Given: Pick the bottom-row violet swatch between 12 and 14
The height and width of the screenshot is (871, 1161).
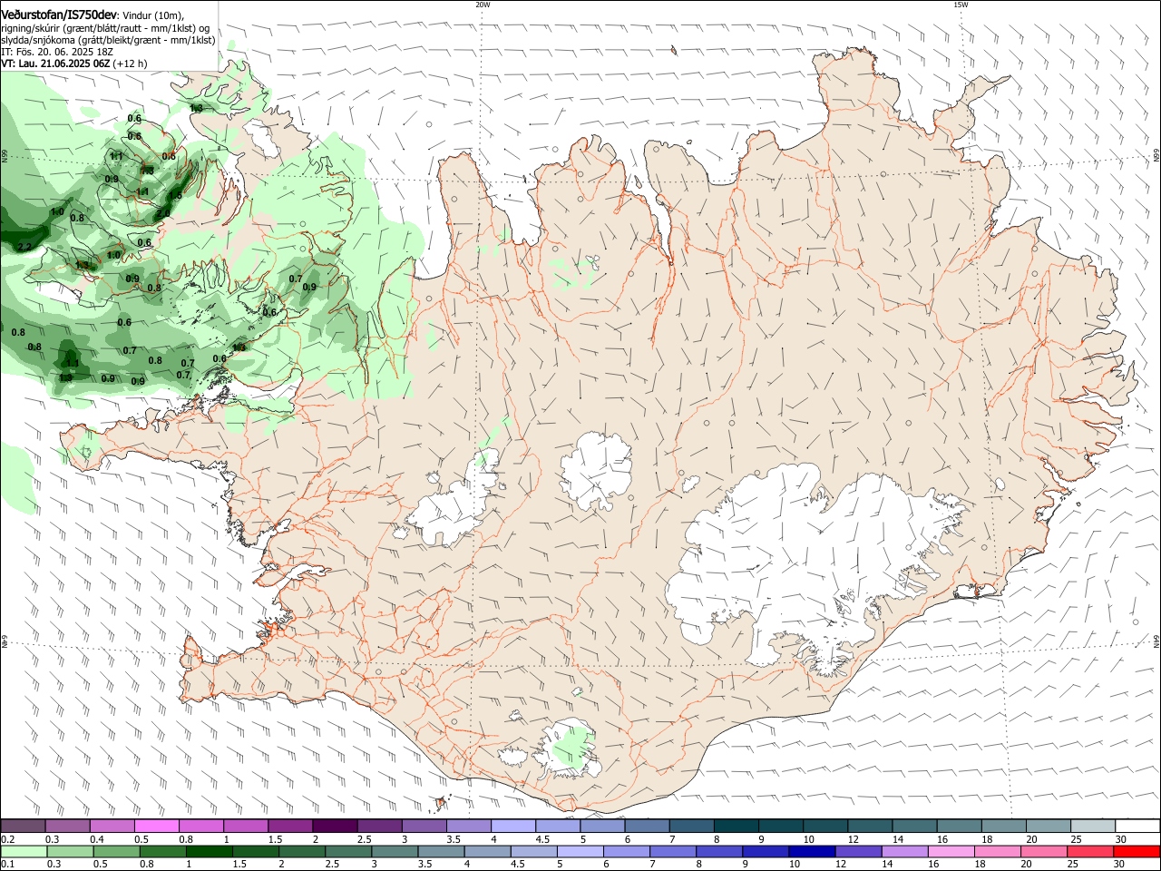Looking at the screenshot, I should (x=859, y=851).
